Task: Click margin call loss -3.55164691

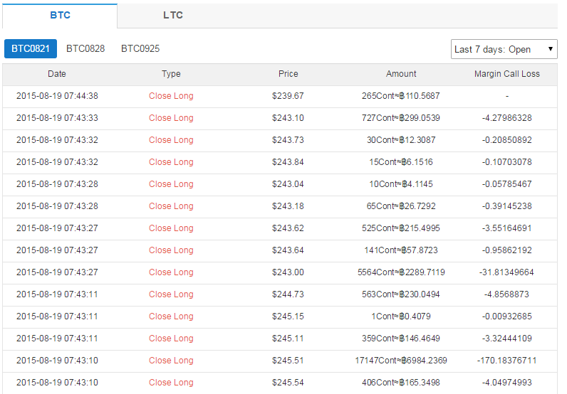Action: click(x=506, y=228)
